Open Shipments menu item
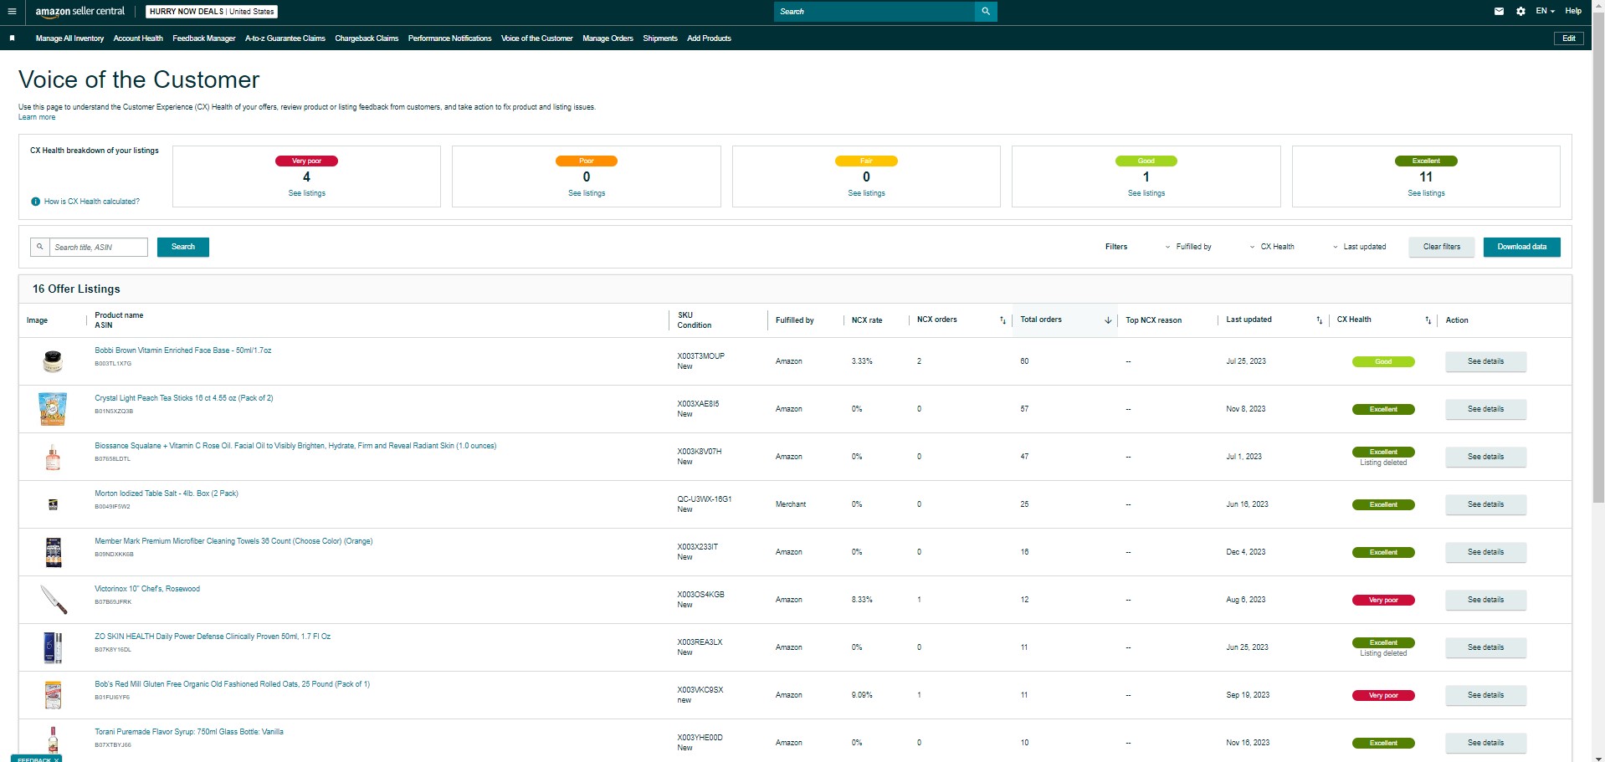The image size is (1605, 762). 660,38
